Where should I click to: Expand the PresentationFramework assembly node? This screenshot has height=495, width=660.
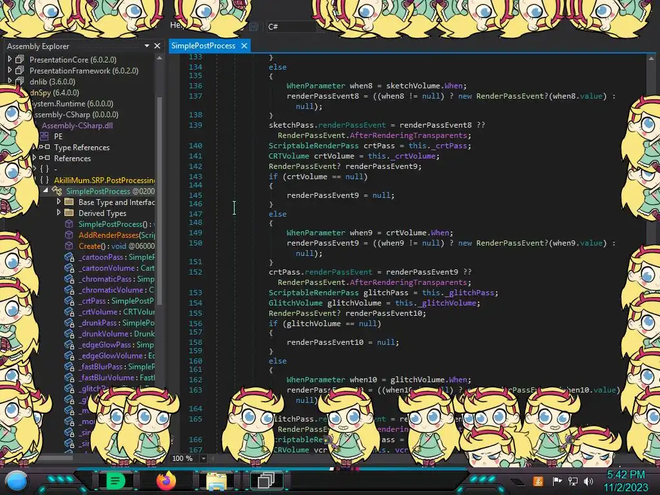(x=10, y=70)
